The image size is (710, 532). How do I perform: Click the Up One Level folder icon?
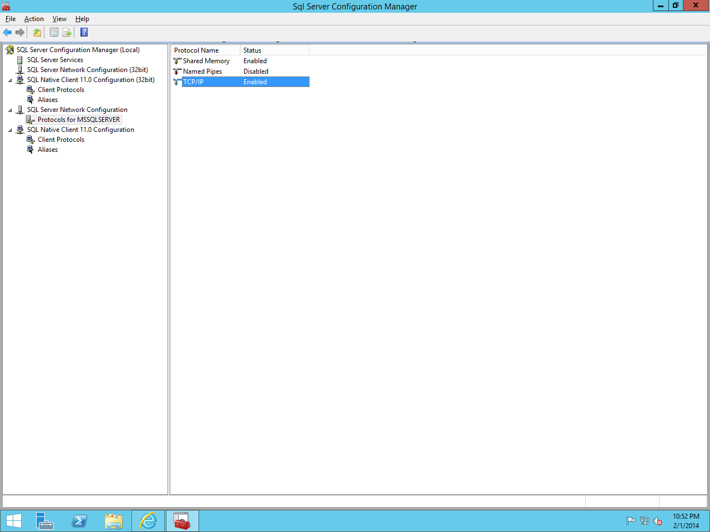pos(37,33)
